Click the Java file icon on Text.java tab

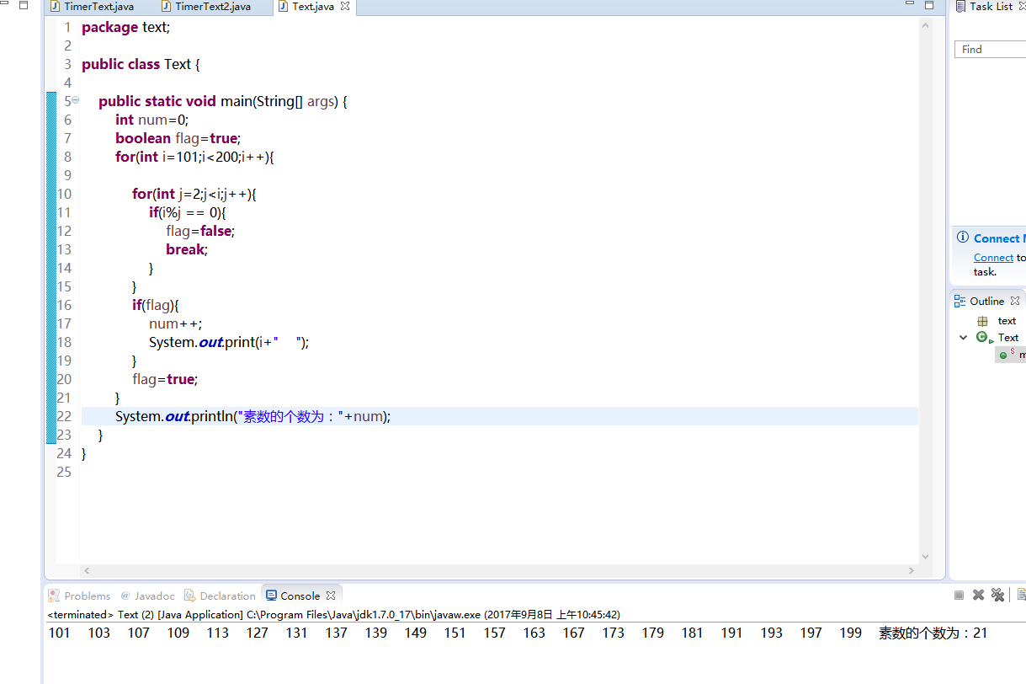click(x=283, y=7)
